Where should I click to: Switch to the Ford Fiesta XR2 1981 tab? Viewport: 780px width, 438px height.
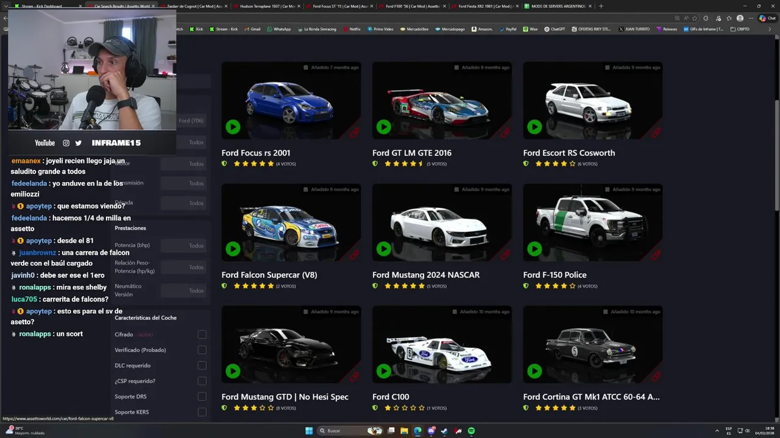486,6
